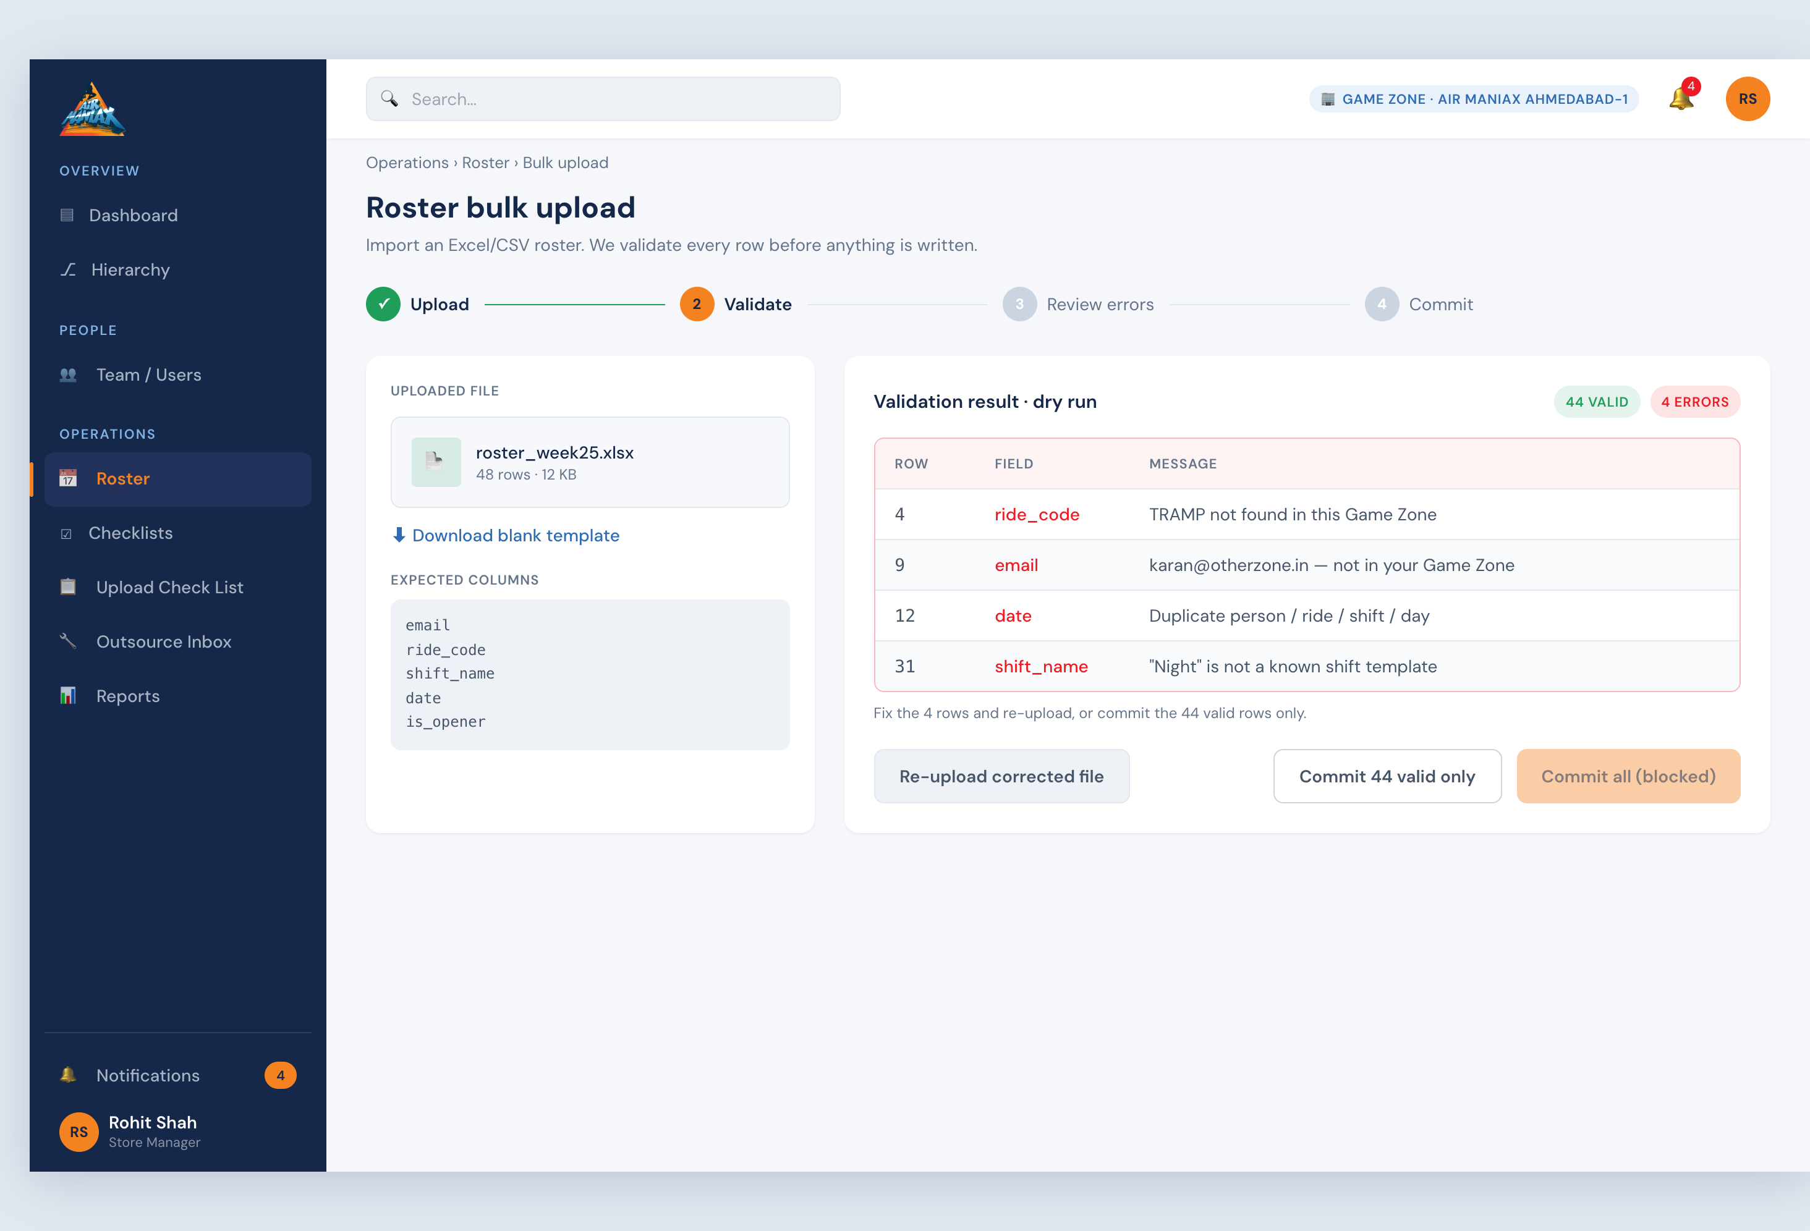
Task: Click the karan@otherzone.in error message
Action: coord(1332,564)
